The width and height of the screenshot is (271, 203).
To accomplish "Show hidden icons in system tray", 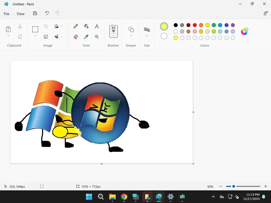I will click(213, 197).
